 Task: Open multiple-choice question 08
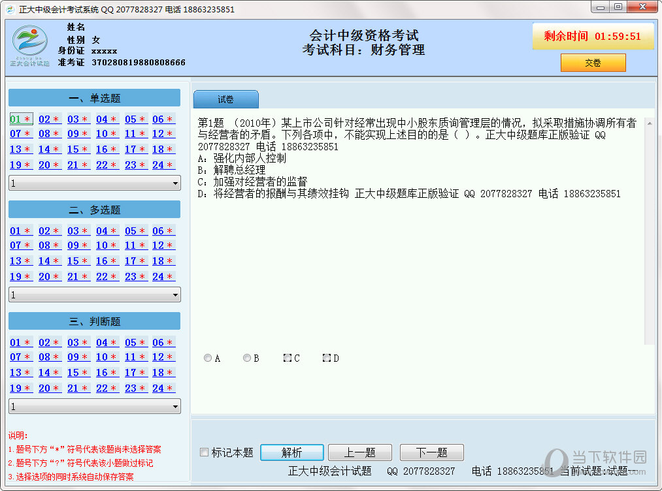click(x=50, y=245)
